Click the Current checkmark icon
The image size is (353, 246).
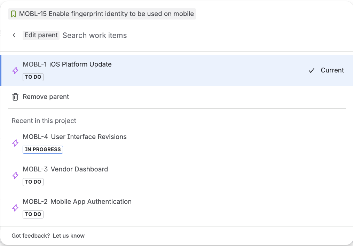[312, 70]
